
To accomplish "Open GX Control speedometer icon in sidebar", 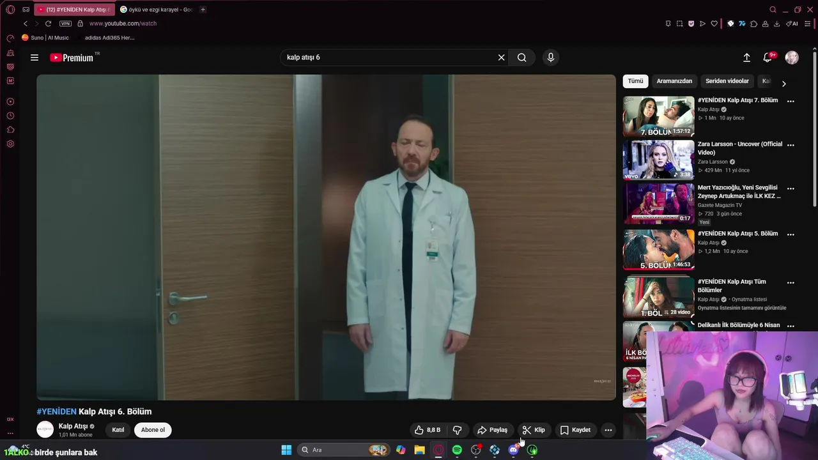I will 10,38.
